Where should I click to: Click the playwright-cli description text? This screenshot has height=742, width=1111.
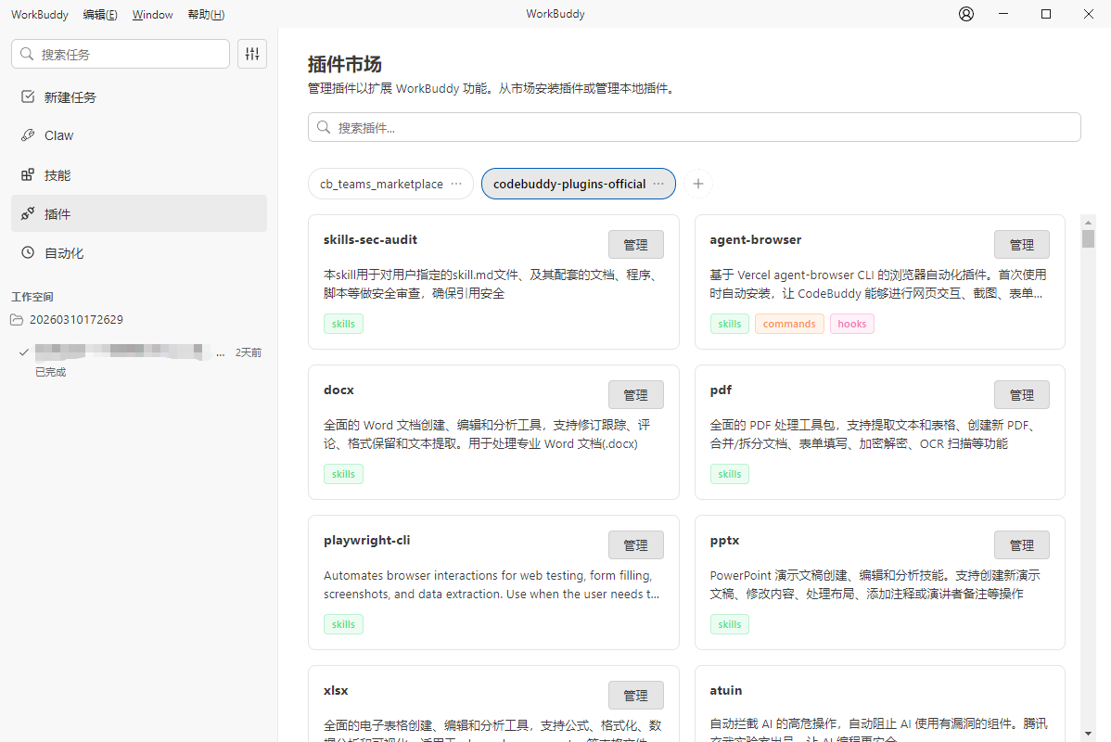coord(492,584)
